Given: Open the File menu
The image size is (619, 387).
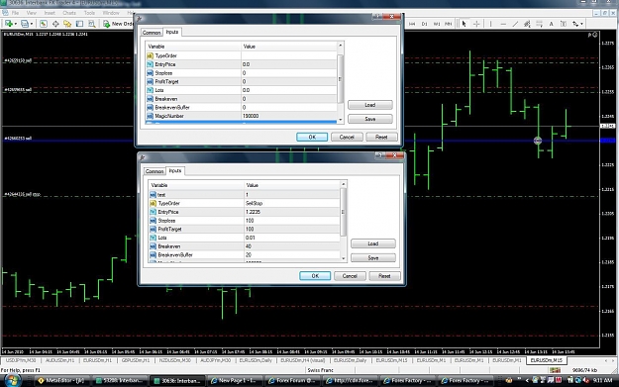Looking at the screenshot, I should tap(15, 13).
